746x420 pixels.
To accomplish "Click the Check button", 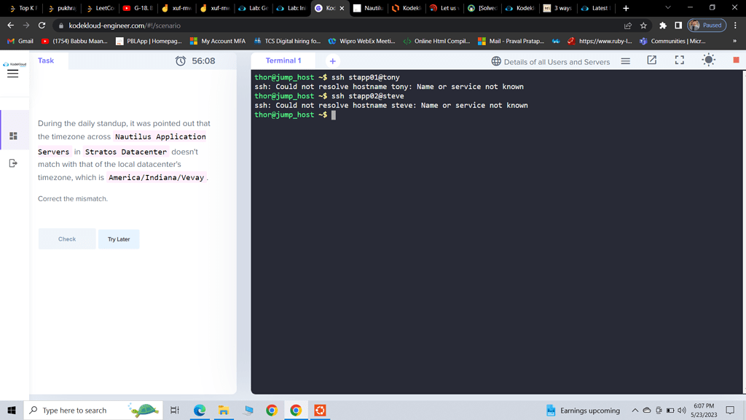I will pyautogui.click(x=67, y=239).
